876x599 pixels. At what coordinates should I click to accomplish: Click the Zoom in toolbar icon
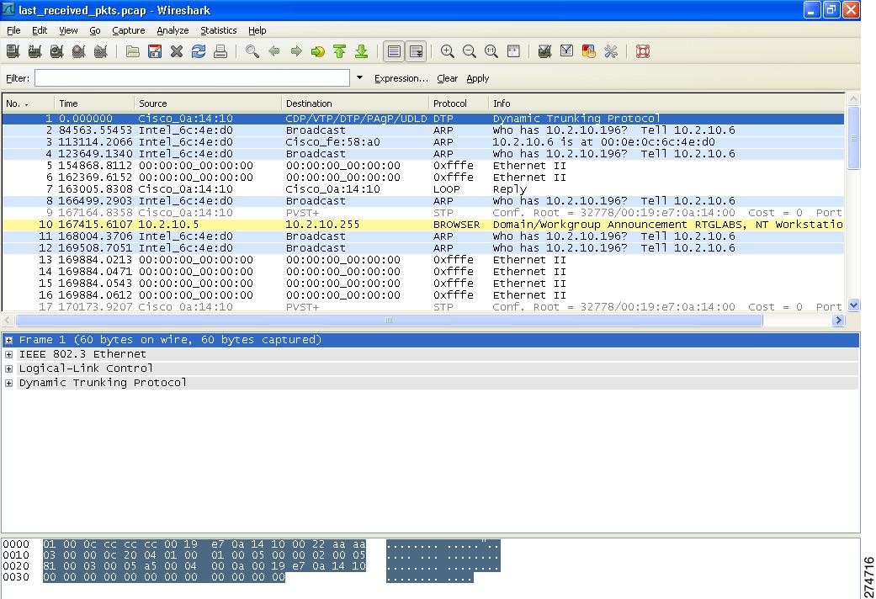(x=448, y=52)
